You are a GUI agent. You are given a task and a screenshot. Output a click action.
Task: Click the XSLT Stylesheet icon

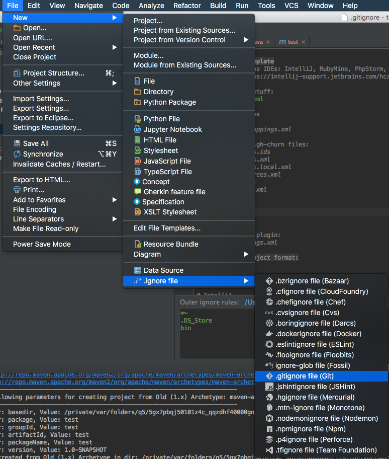[138, 212]
